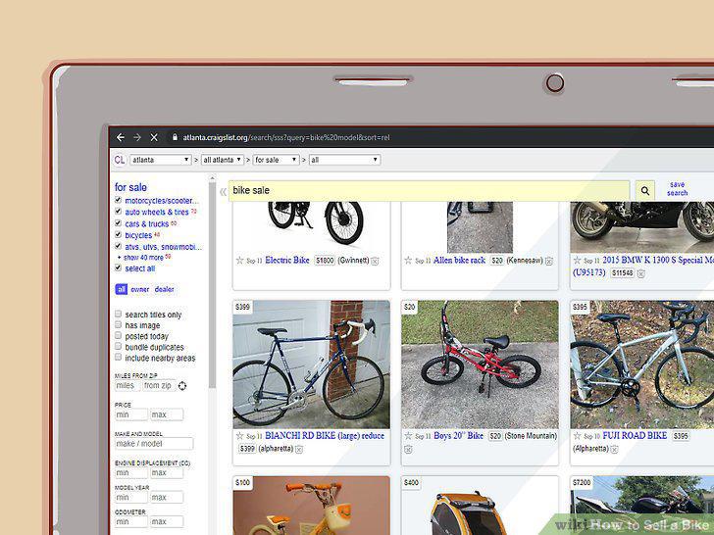Hide the Electric Bike posting icon
714x535 pixels.
pos(375,261)
